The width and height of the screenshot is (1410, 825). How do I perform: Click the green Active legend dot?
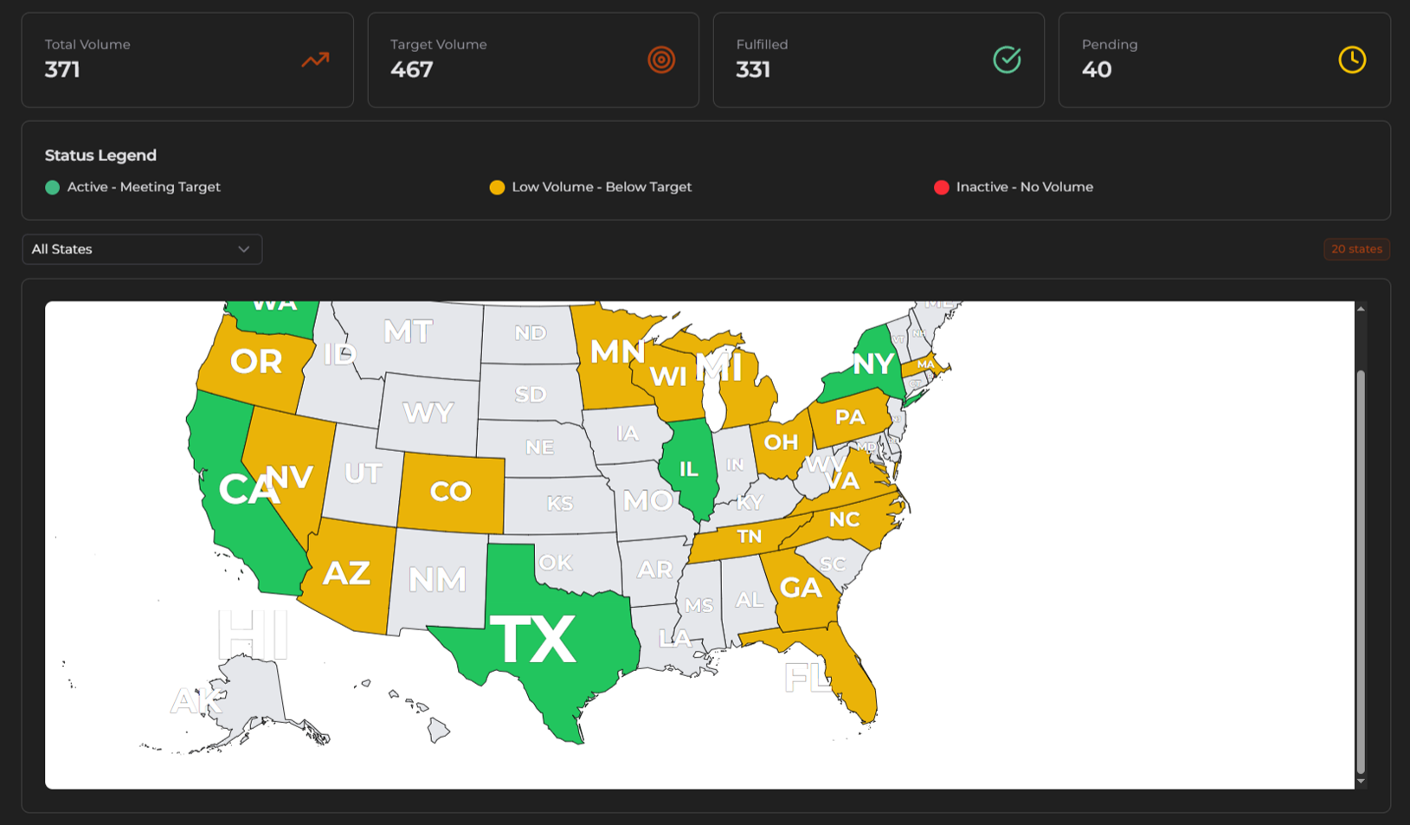[x=53, y=188]
